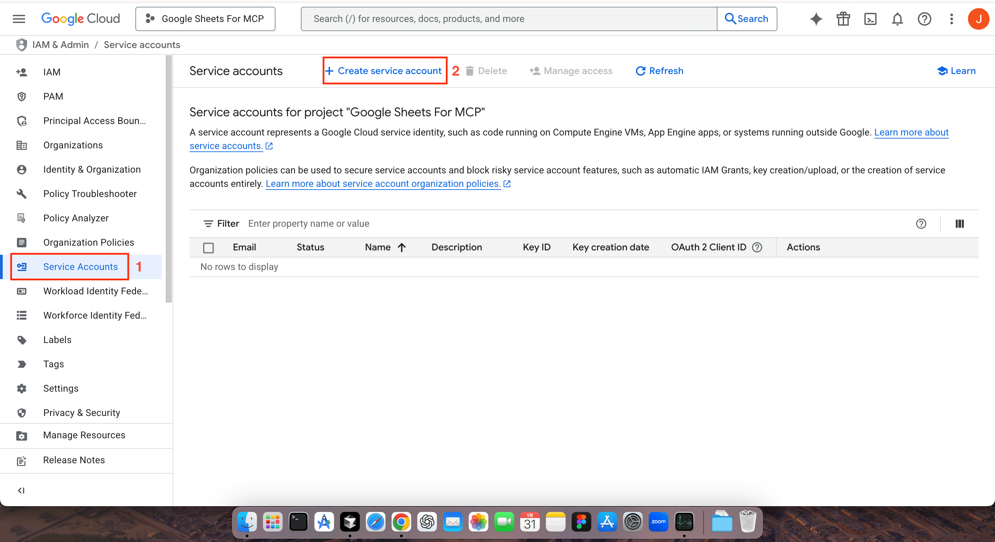
Task: Click the Description column header
Action: click(457, 247)
